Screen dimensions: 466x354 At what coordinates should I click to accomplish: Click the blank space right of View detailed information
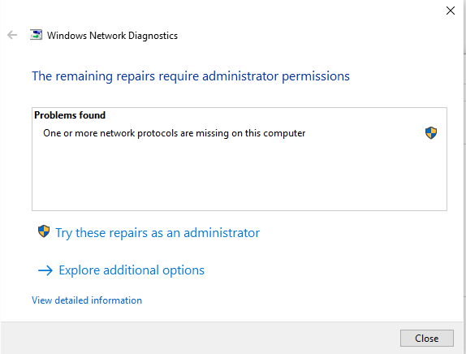point(297,300)
